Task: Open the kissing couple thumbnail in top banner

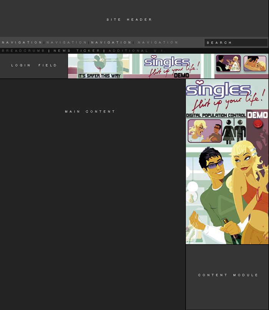Action: click(x=255, y=63)
